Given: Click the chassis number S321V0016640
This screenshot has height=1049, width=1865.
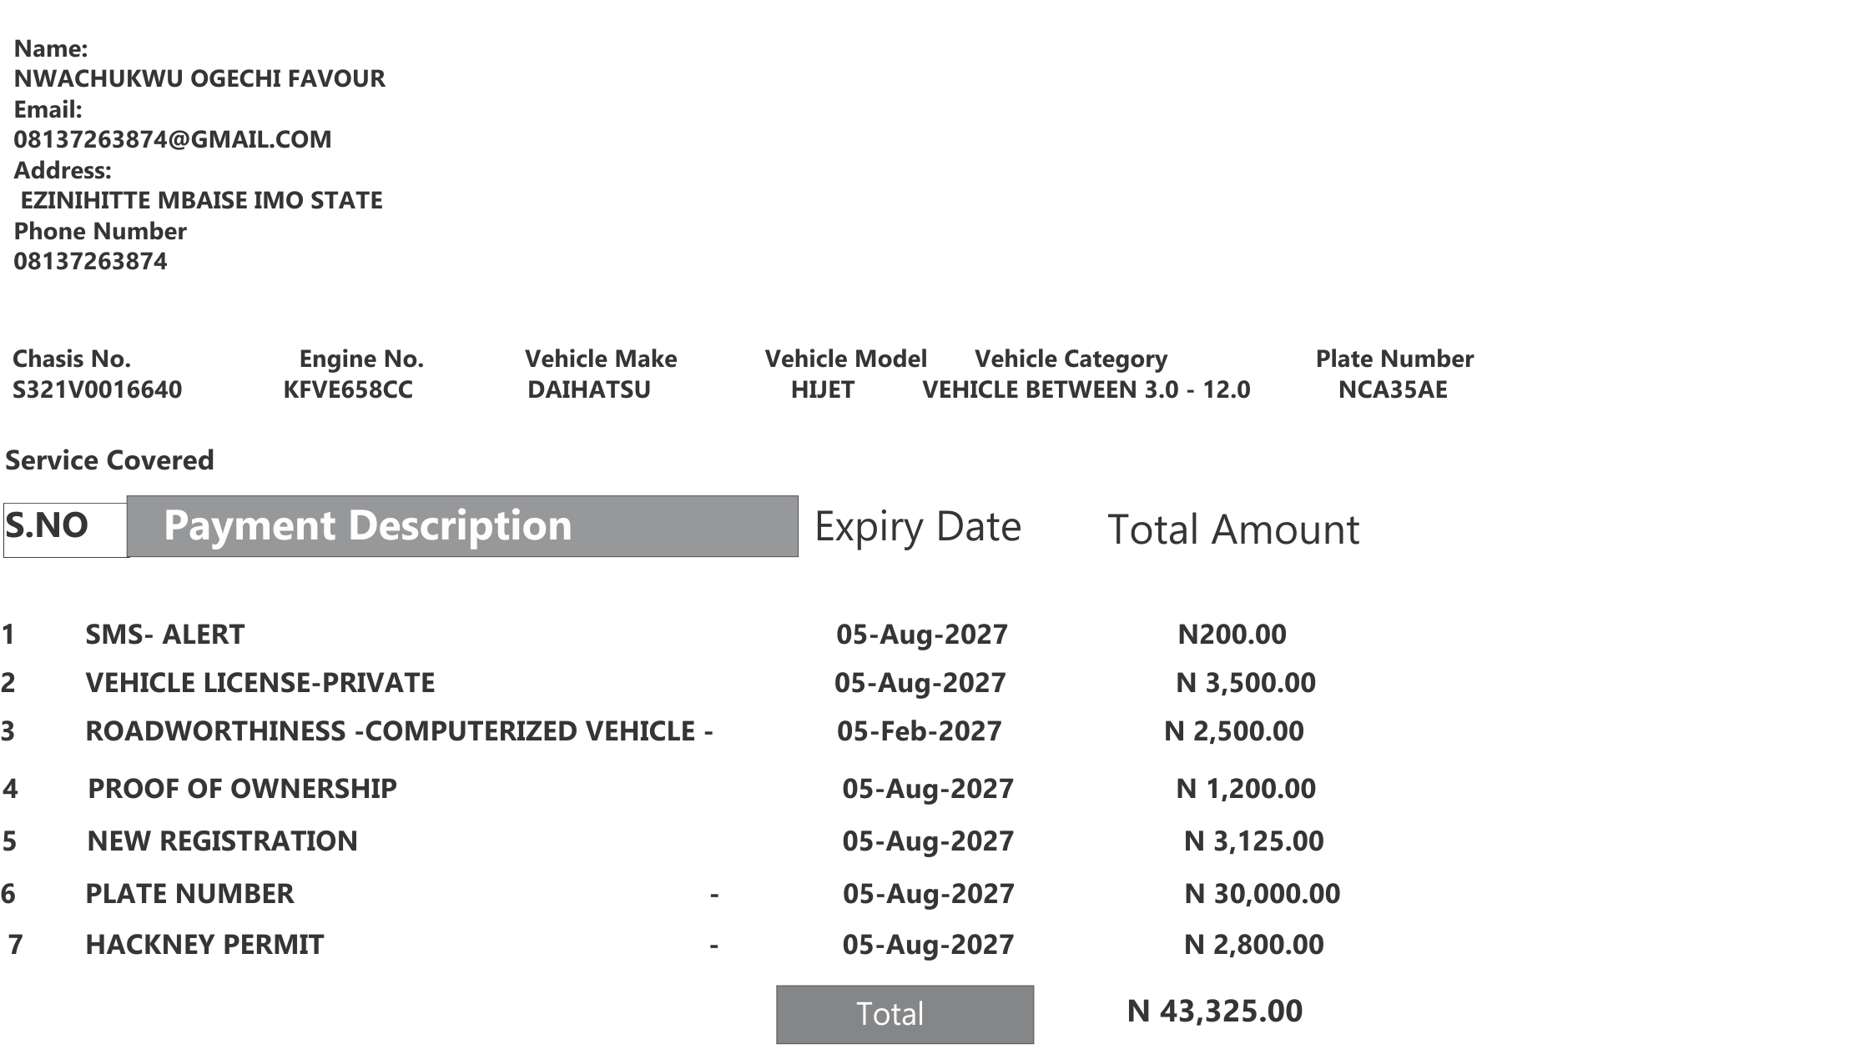Looking at the screenshot, I should coord(97,389).
